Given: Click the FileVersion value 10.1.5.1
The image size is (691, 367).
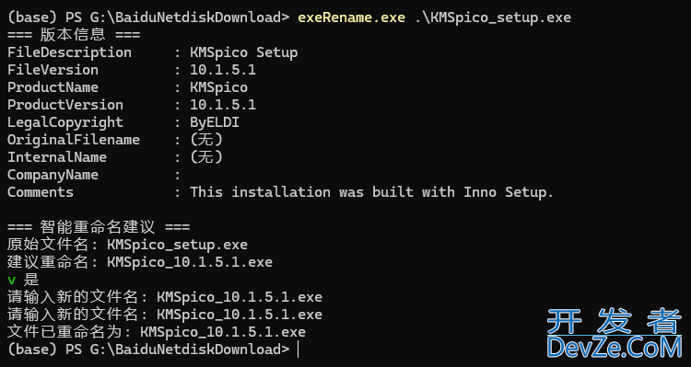Looking at the screenshot, I should point(223,70).
